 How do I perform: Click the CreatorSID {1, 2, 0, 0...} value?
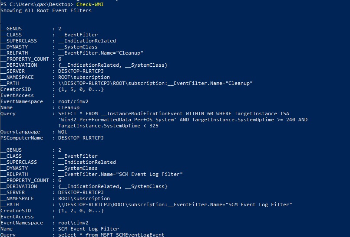click(x=81, y=211)
